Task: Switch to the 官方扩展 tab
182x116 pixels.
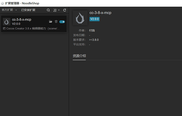Action: 7,10
